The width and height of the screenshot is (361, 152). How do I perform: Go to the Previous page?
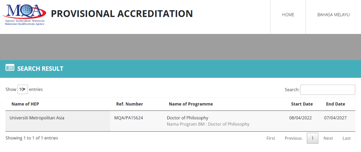(x=293, y=138)
